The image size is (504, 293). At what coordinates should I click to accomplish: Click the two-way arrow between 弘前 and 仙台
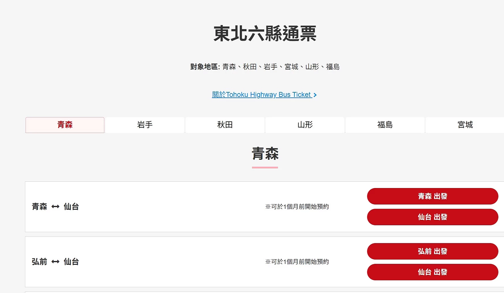55,262
